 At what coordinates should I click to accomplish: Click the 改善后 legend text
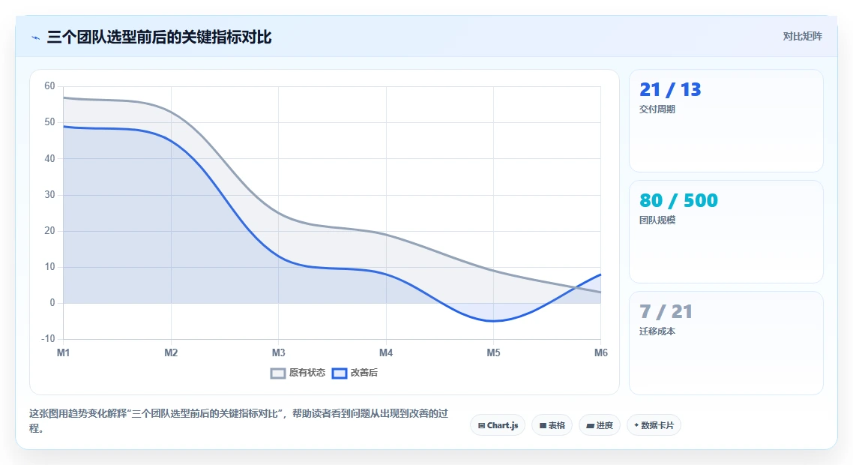(x=364, y=373)
